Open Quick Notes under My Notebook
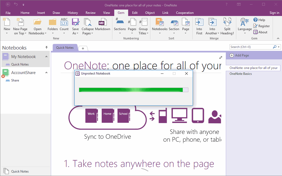Viewport: 282px width, 176px height. pos(20,64)
